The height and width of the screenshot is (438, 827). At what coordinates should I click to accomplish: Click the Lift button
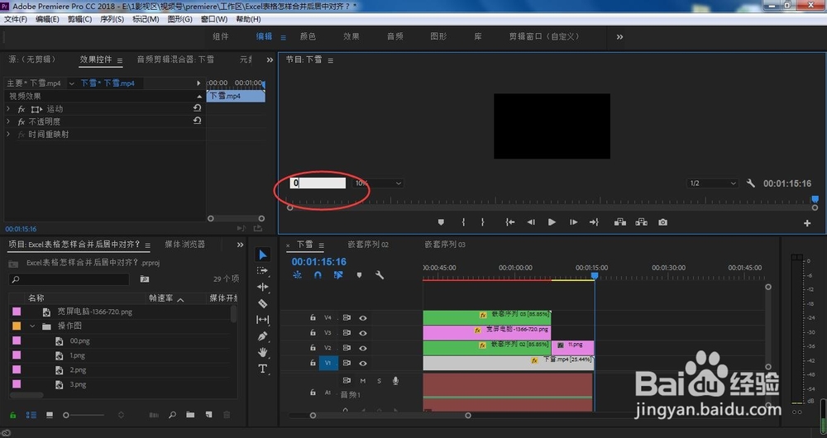620,222
